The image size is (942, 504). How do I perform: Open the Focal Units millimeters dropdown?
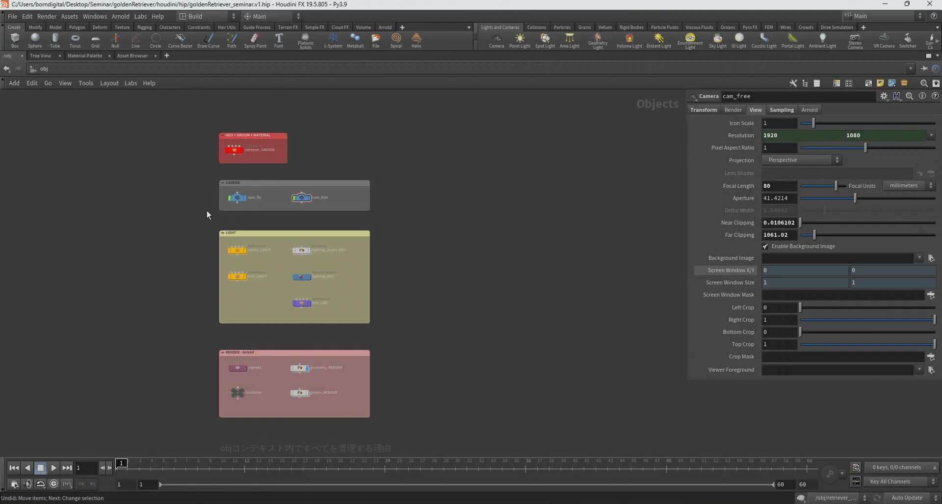tap(909, 186)
